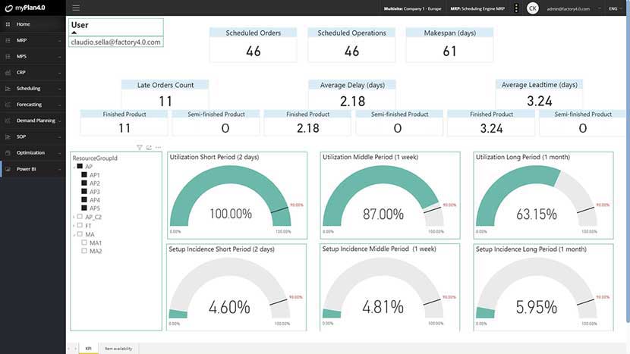This screenshot has width=630, height=354.
Task: Check the MA1 resource checkbox
Action: coord(84,243)
